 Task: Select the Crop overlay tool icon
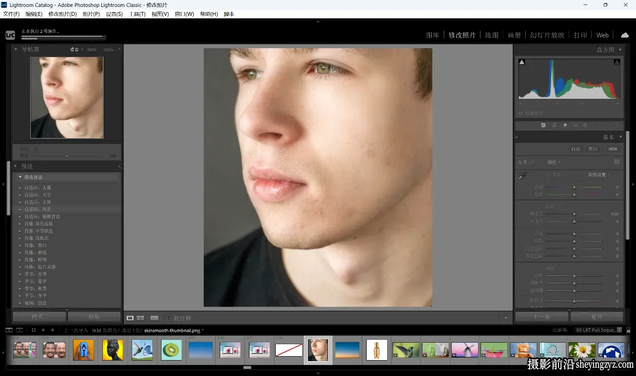(554, 125)
